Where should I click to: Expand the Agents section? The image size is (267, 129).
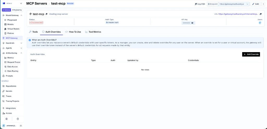21,48
